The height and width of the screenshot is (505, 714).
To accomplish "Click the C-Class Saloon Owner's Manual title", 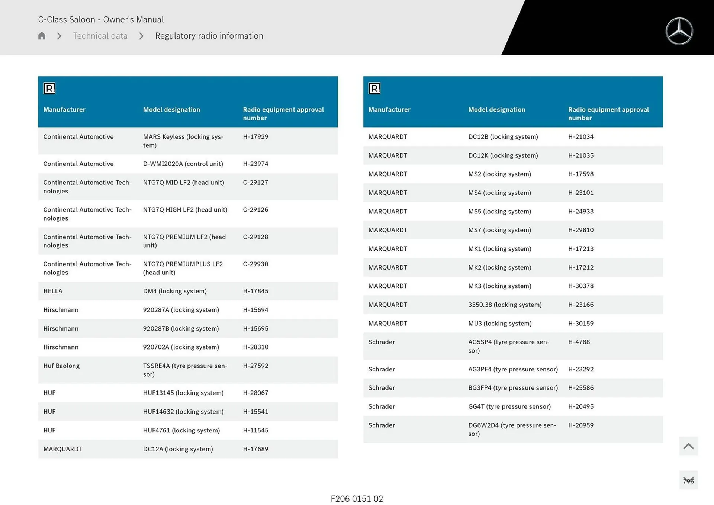I will pos(101,19).
